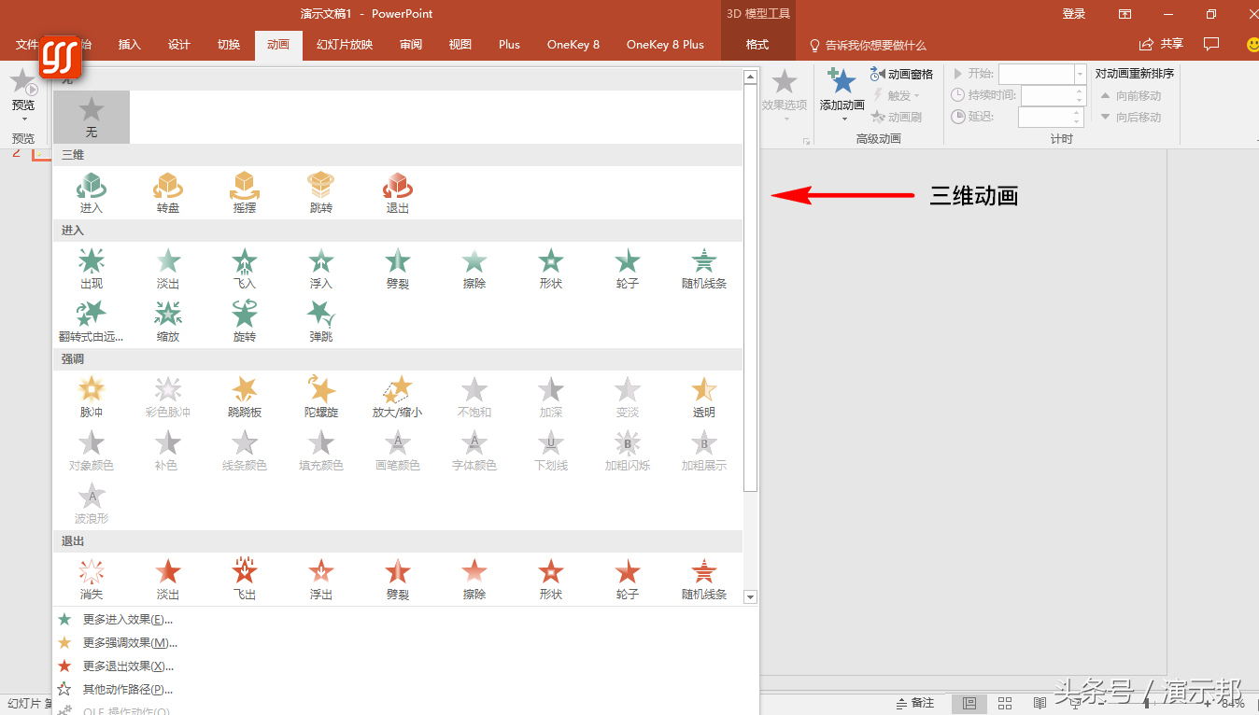The height and width of the screenshot is (715, 1259).
Task: Select the 飞出 fly-out exit effect
Action: point(245,579)
